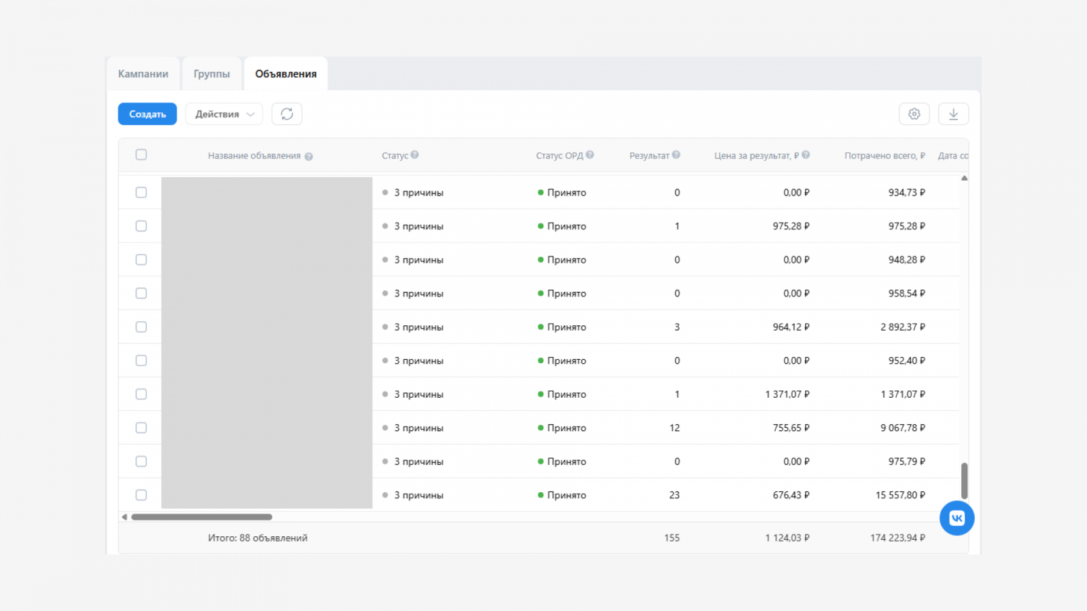Check the row with 975,28 ₽ spent
The height and width of the screenshot is (611, 1087).
[x=141, y=226]
